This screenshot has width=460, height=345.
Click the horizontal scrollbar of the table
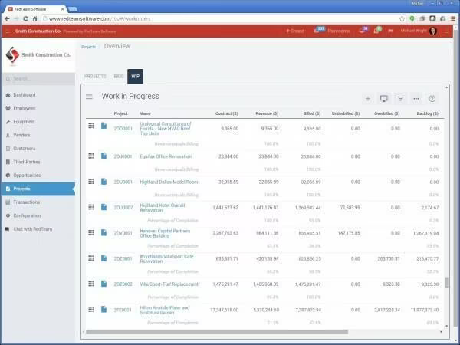217,332
